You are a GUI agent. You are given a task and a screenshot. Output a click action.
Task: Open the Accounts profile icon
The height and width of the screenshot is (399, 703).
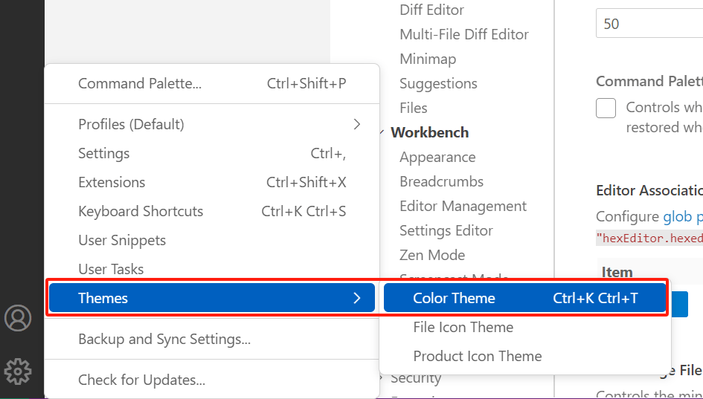(x=18, y=318)
